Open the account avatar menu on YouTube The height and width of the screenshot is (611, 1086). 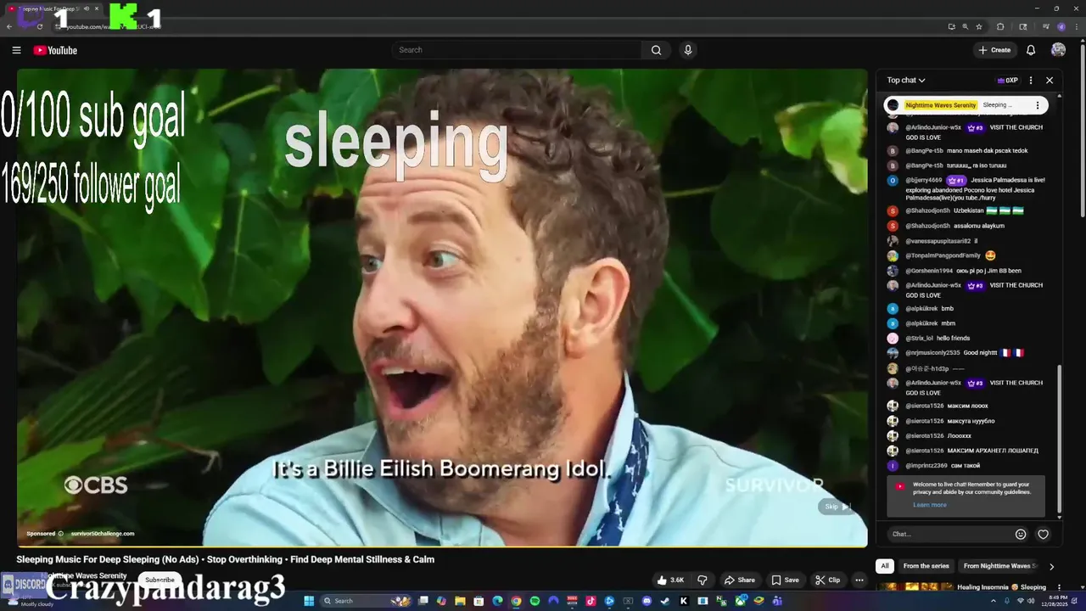pos(1058,50)
